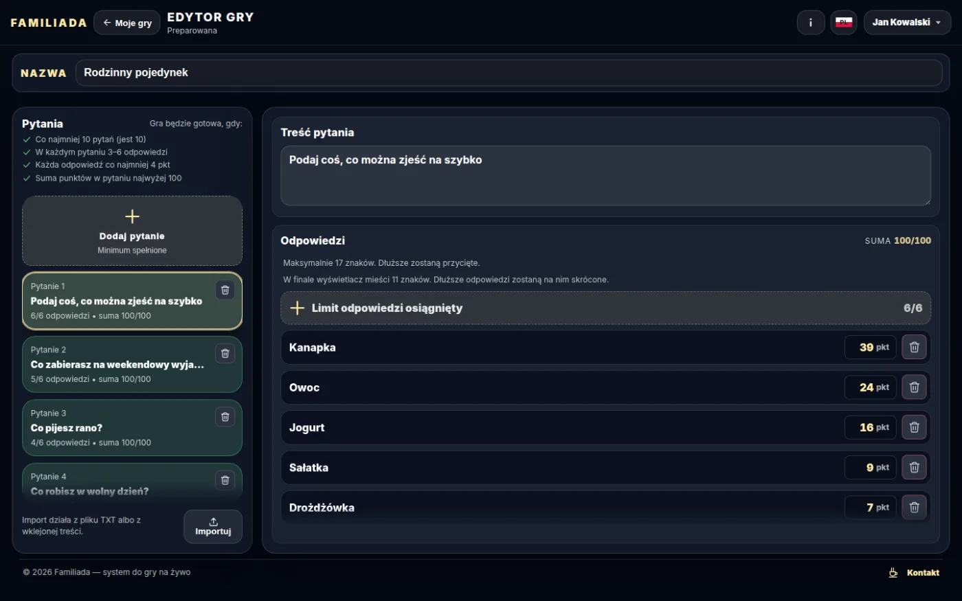Edit the 39 pkt points field
This screenshot has height=601, width=962.
coord(870,348)
